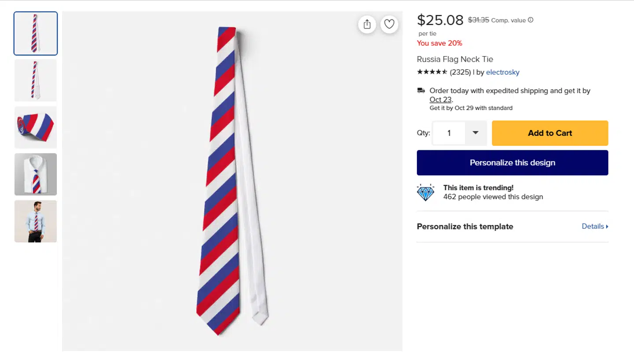The height and width of the screenshot is (355, 634).
Task: Select the model wearing tie thumbnail
Action: tap(36, 221)
